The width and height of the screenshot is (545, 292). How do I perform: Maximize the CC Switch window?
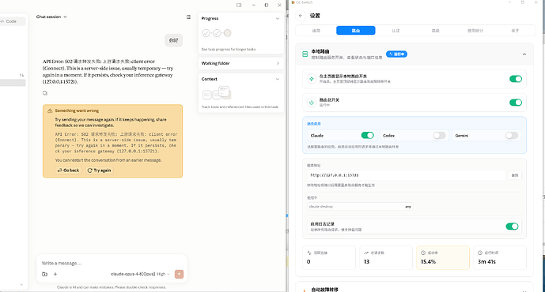(522, 2)
